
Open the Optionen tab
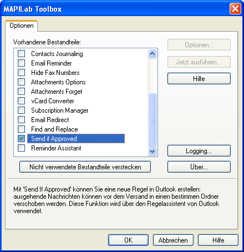tap(22, 26)
